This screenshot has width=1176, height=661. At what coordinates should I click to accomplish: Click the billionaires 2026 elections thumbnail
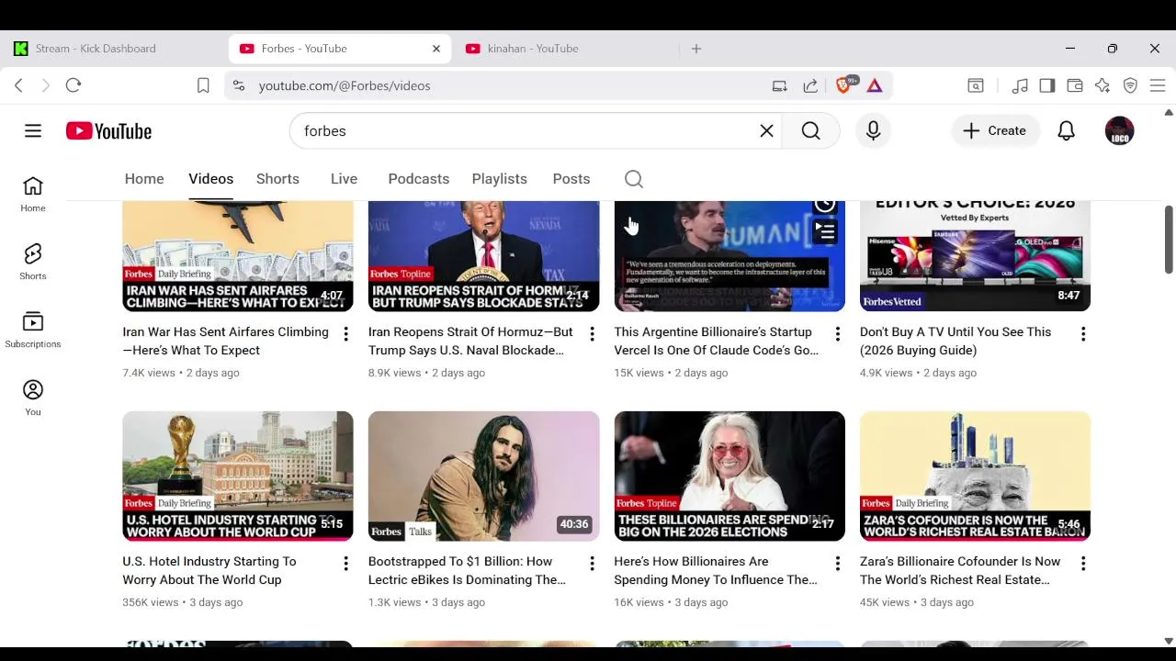729,476
